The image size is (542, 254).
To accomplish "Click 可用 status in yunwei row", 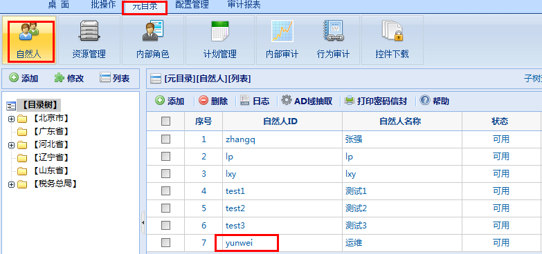I will (501, 243).
